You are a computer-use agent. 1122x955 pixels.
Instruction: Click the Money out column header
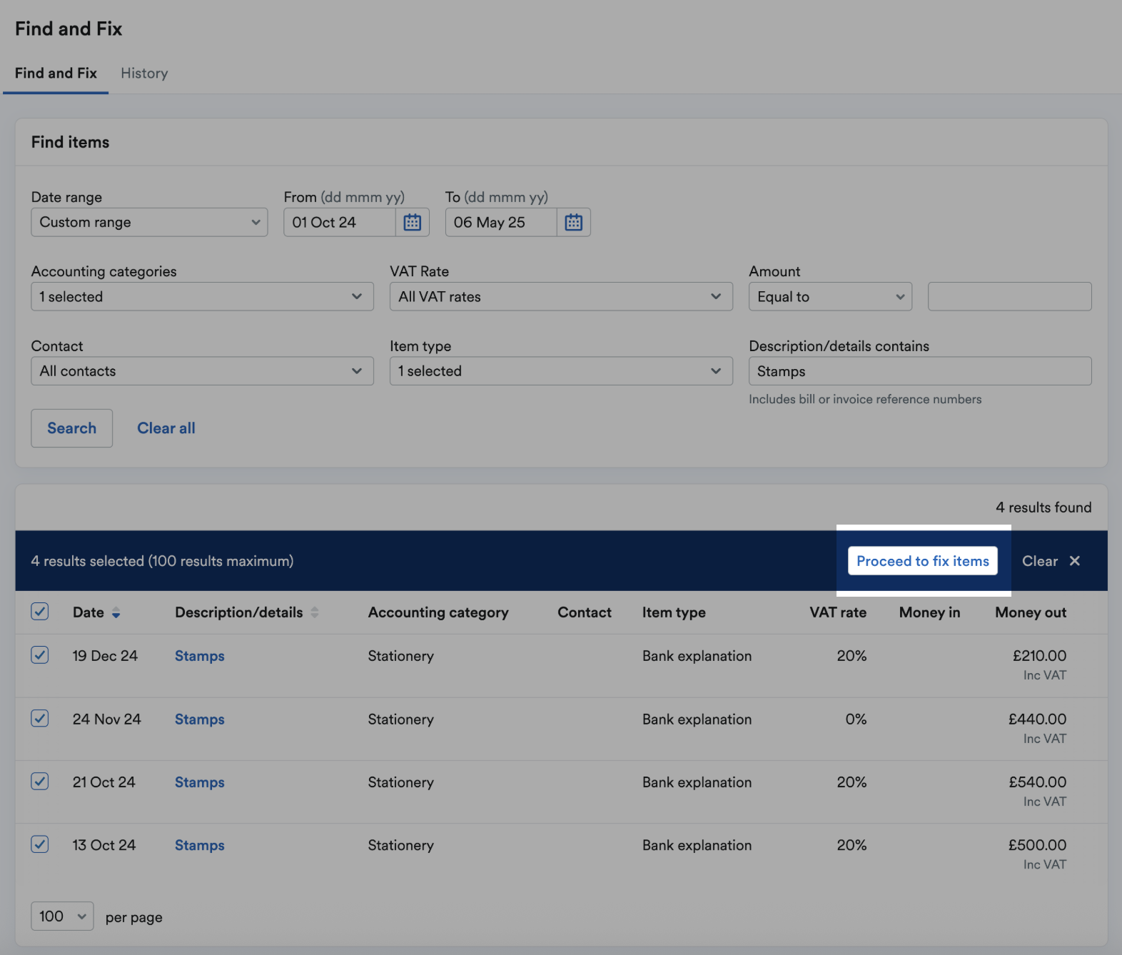1031,612
